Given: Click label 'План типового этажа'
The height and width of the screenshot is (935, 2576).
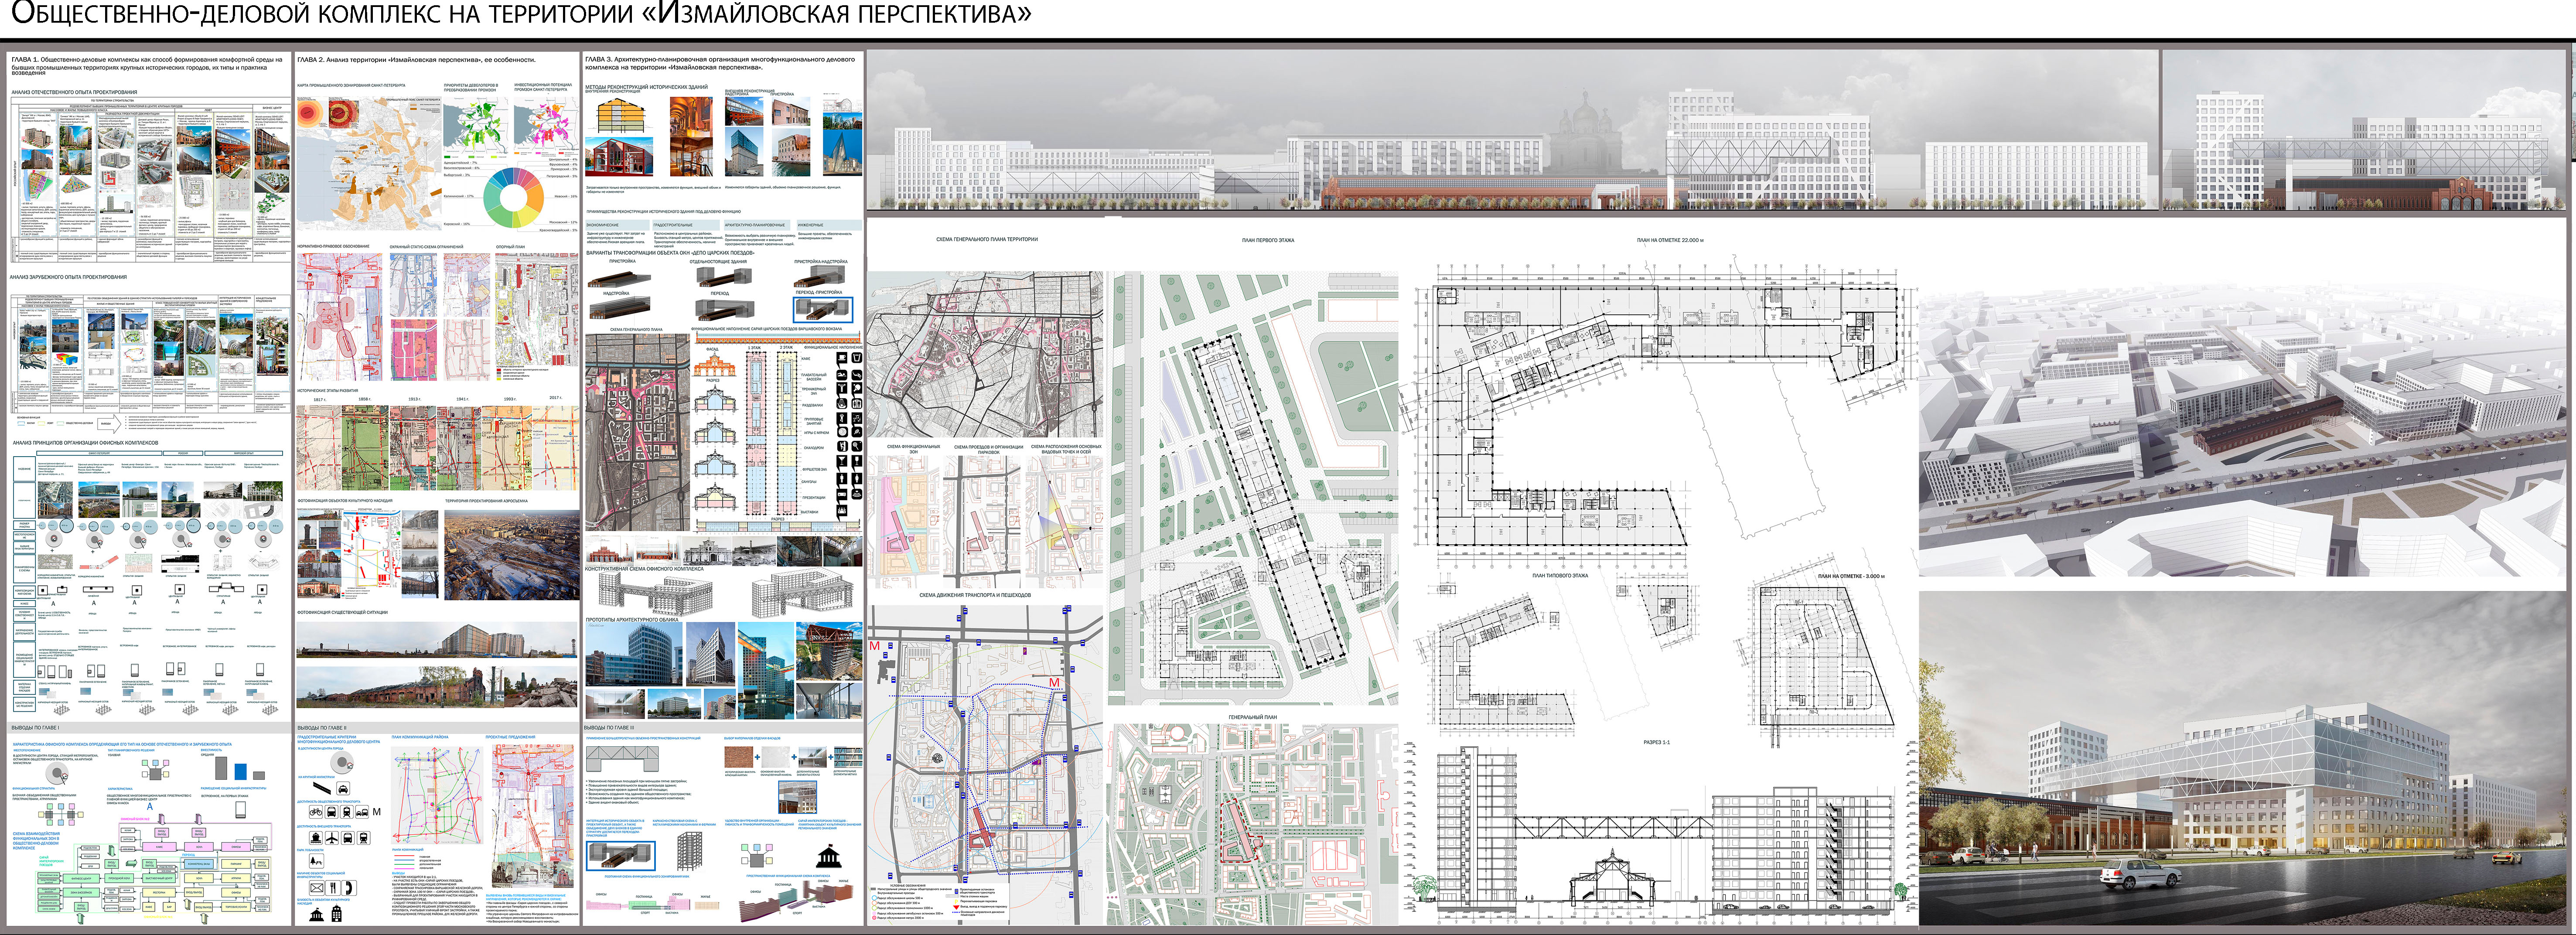Looking at the screenshot, I should click(1560, 576).
